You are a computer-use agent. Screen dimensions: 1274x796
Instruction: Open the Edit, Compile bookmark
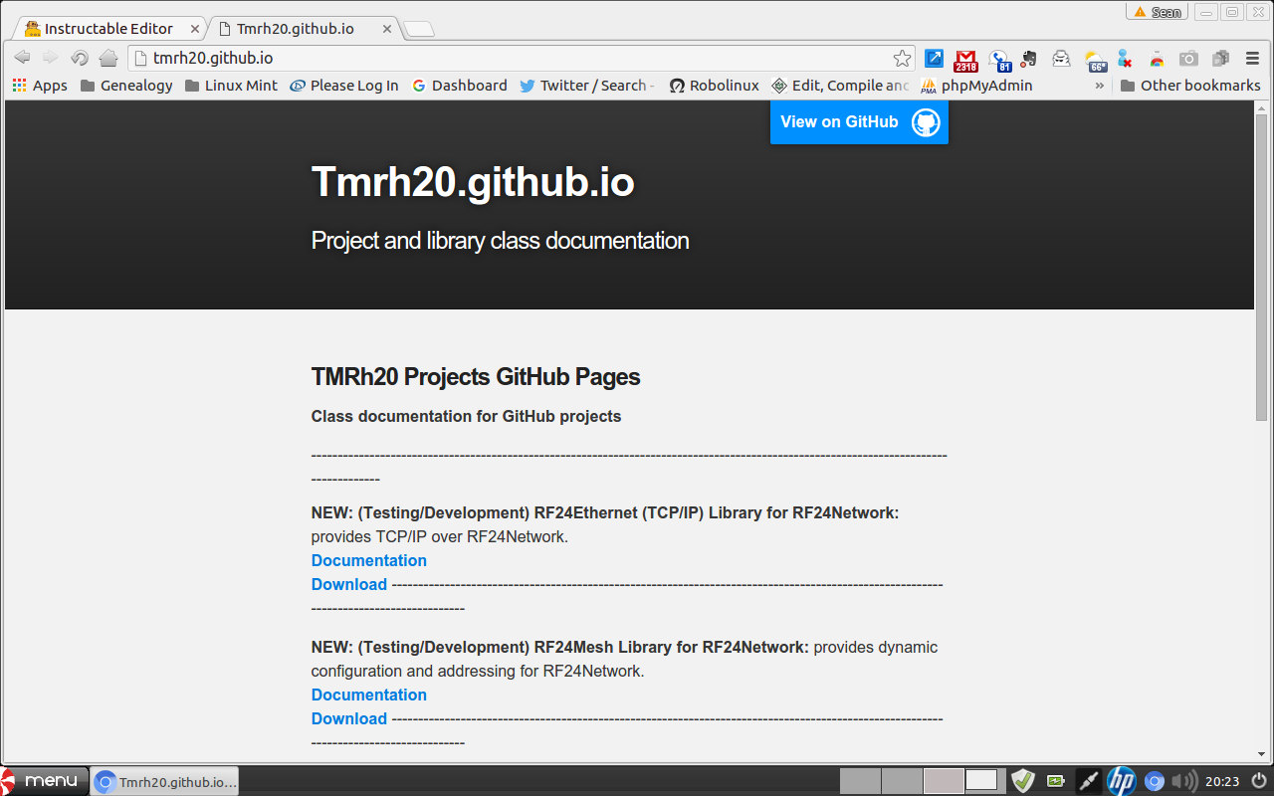[840, 86]
